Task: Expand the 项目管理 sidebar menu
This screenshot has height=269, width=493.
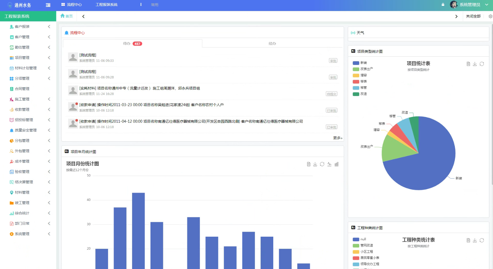Action: [x=28, y=58]
